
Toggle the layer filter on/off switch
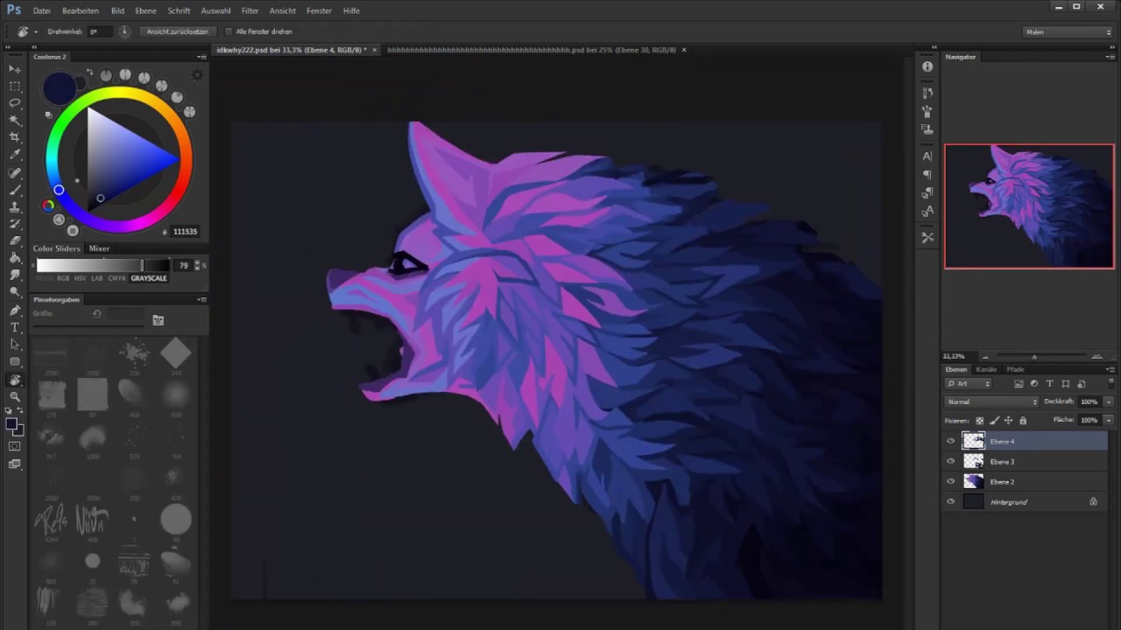(x=1110, y=383)
